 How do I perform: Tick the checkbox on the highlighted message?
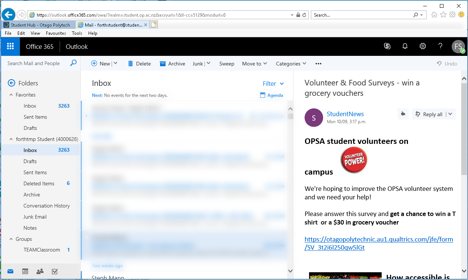(x=87, y=237)
